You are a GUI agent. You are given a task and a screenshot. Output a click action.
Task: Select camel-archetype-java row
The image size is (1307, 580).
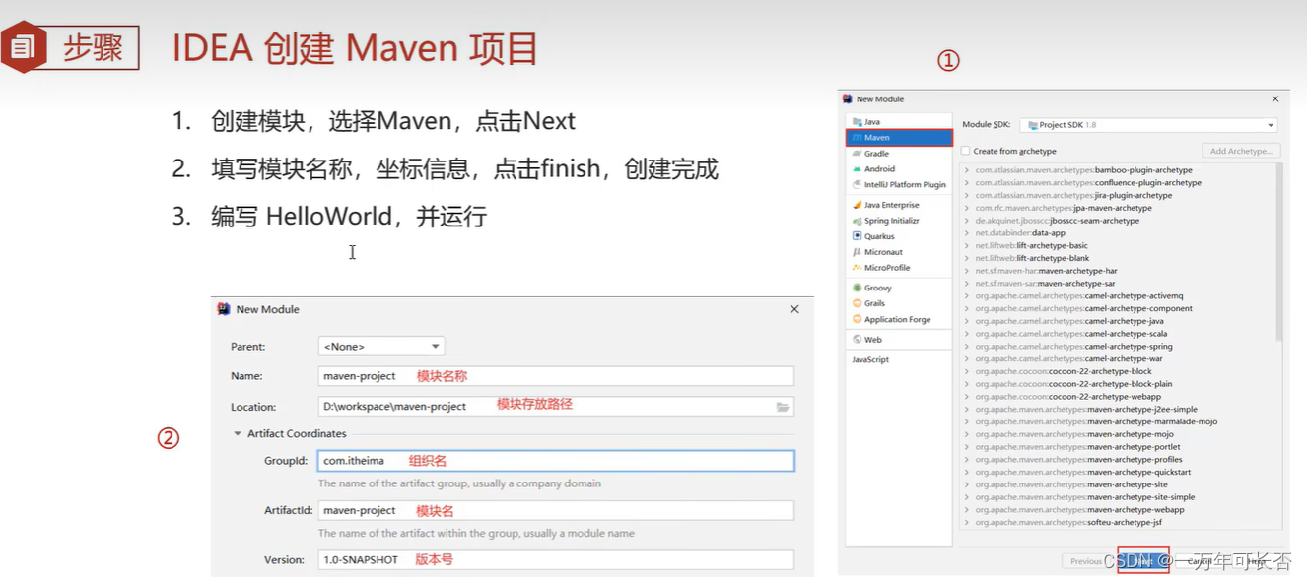(1118, 321)
